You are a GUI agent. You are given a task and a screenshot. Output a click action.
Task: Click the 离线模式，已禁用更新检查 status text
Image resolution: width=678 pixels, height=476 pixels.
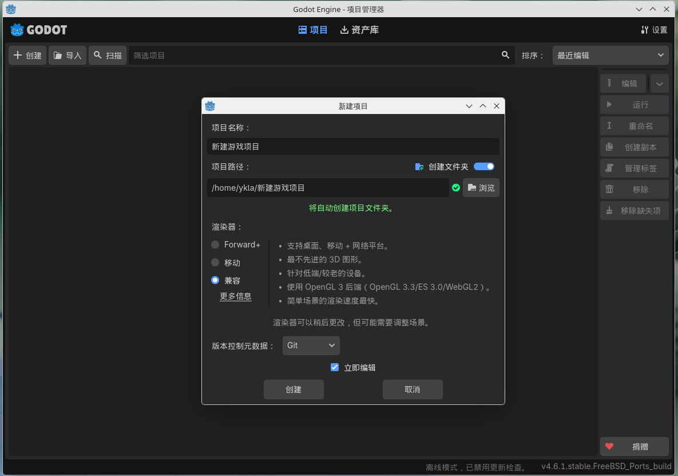[477, 467]
